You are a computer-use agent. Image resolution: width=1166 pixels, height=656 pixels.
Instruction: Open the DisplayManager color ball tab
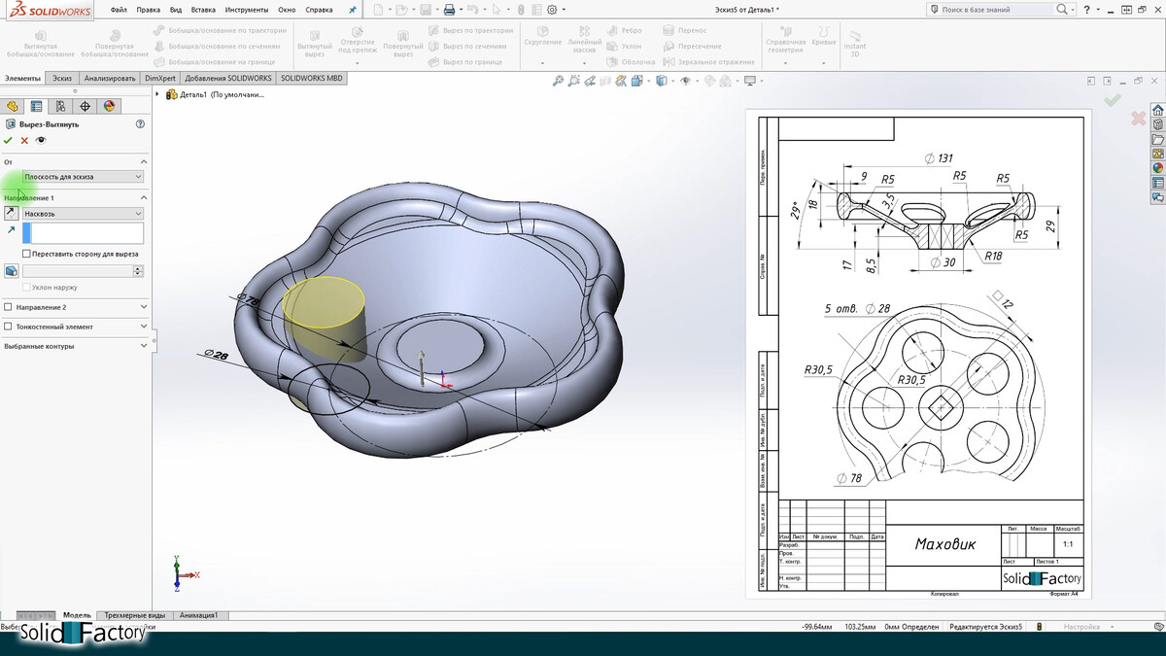pyautogui.click(x=109, y=106)
